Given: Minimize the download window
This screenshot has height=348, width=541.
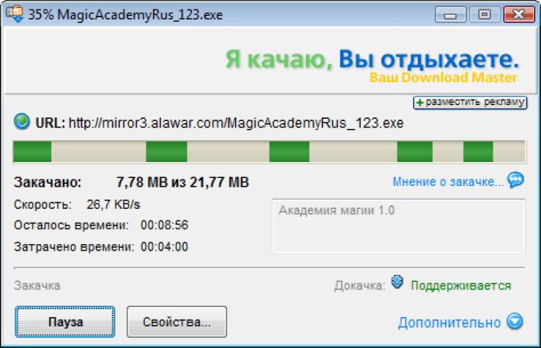Looking at the screenshot, I should (x=450, y=14).
